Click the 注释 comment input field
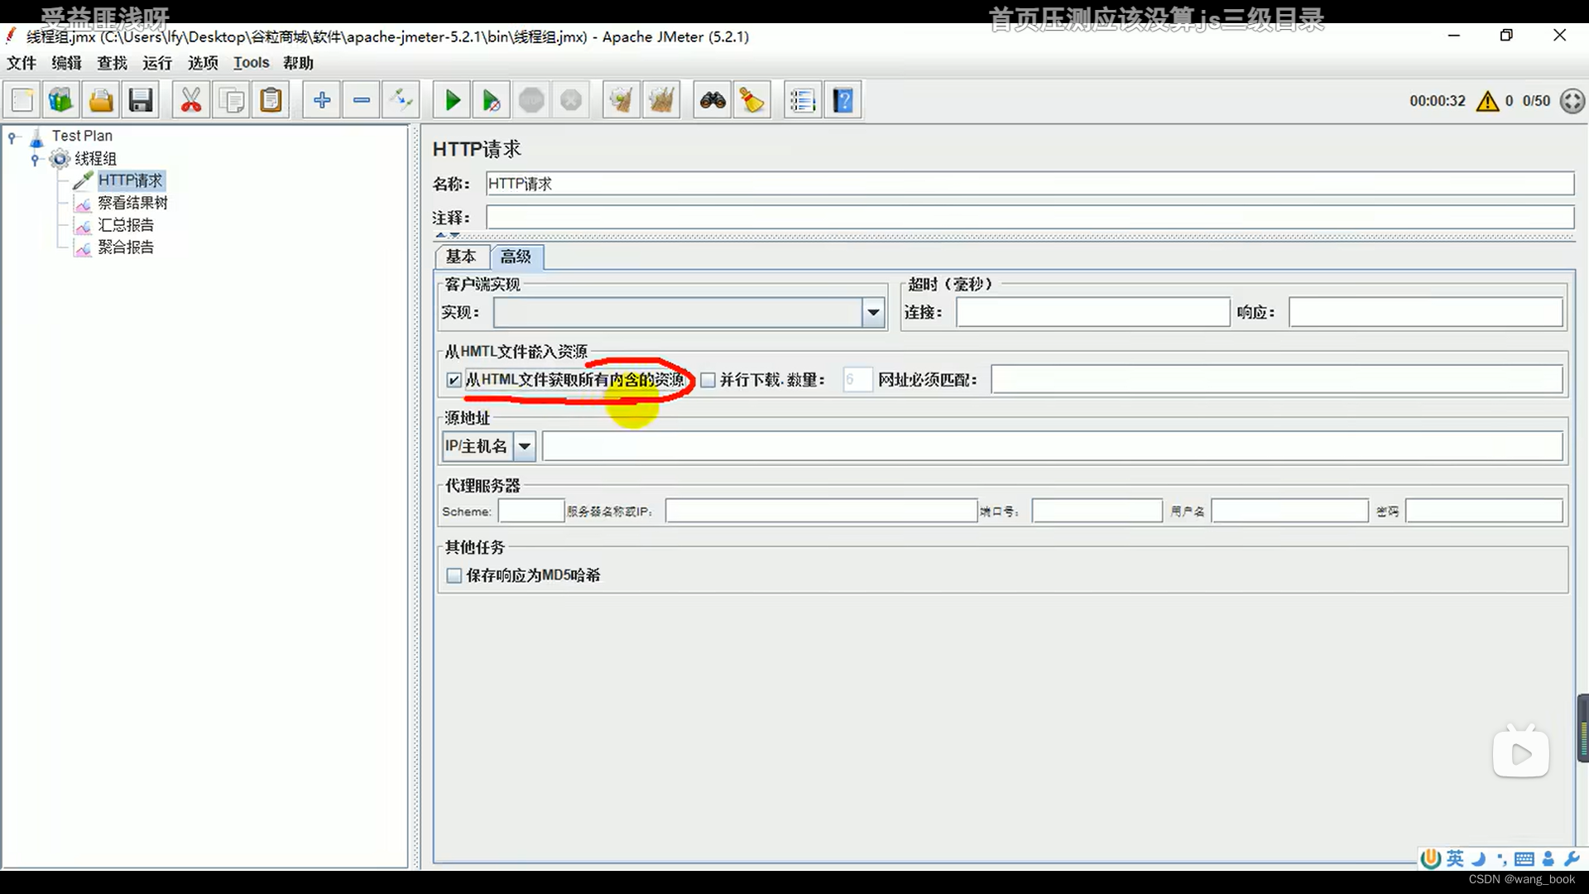The height and width of the screenshot is (894, 1589). (1030, 218)
